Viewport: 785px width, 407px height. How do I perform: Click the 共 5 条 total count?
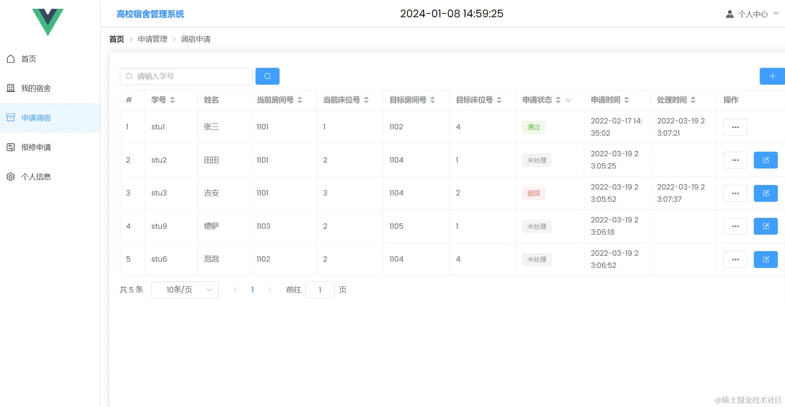tap(132, 290)
